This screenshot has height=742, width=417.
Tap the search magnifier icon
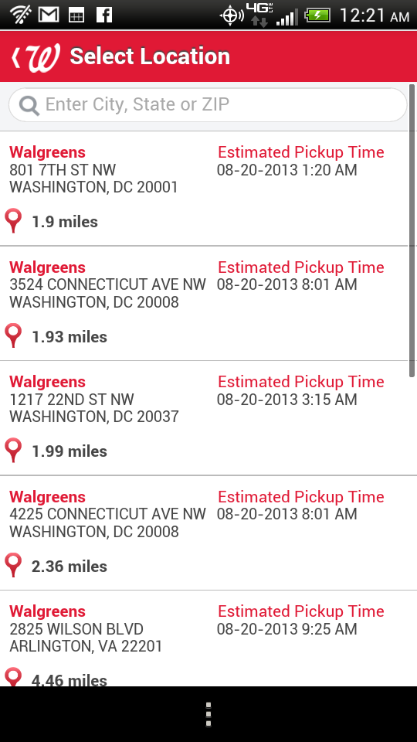[29, 105]
